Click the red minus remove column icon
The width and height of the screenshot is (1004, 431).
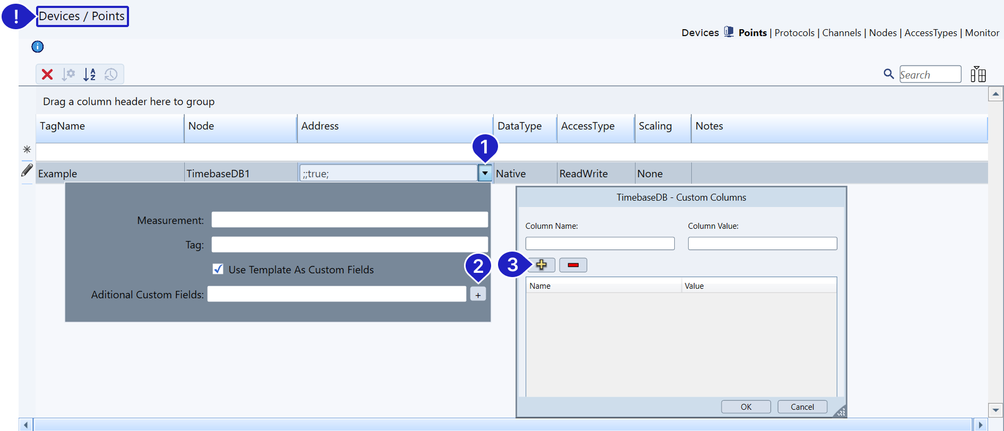pos(573,265)
